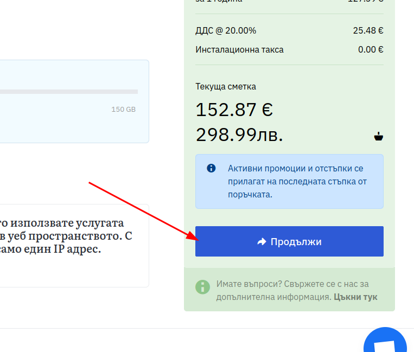Click the 0.00 € installation fee amount
The height and width of the screenshot is (352, 414).
[x=371, y=50]
